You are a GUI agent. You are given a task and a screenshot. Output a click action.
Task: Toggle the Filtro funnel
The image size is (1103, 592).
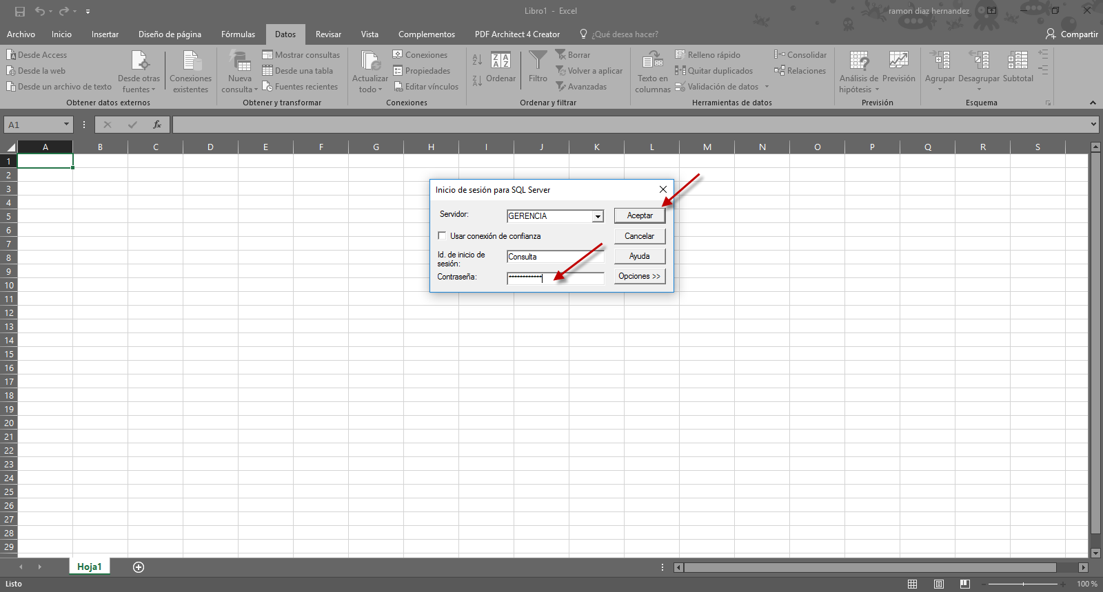click(538, 67)
